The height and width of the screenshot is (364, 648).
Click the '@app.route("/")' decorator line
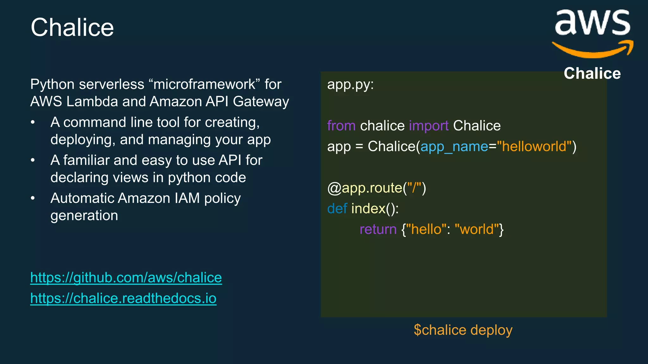(x=377, y=188)
